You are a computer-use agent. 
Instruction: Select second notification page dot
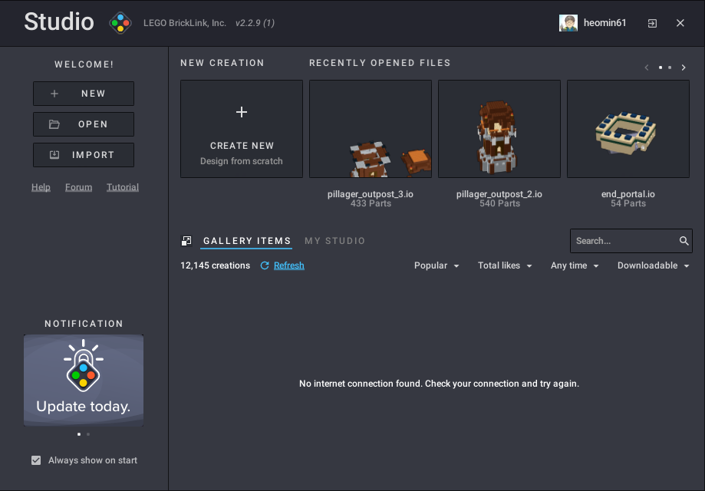point(88,434)
